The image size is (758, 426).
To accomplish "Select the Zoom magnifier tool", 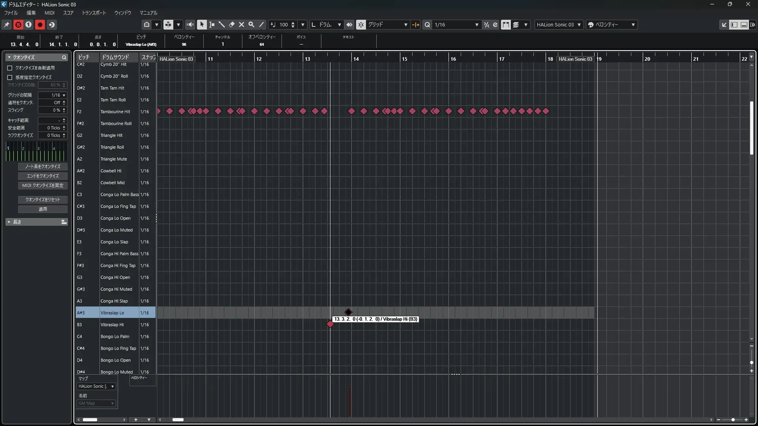I will point(251,24).
